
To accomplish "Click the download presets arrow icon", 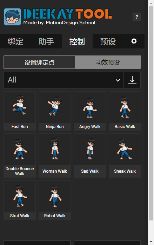I will click(132, 80).
